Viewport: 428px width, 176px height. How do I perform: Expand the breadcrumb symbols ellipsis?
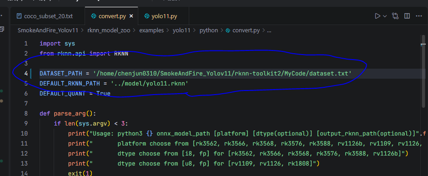[x=269, y=30]
